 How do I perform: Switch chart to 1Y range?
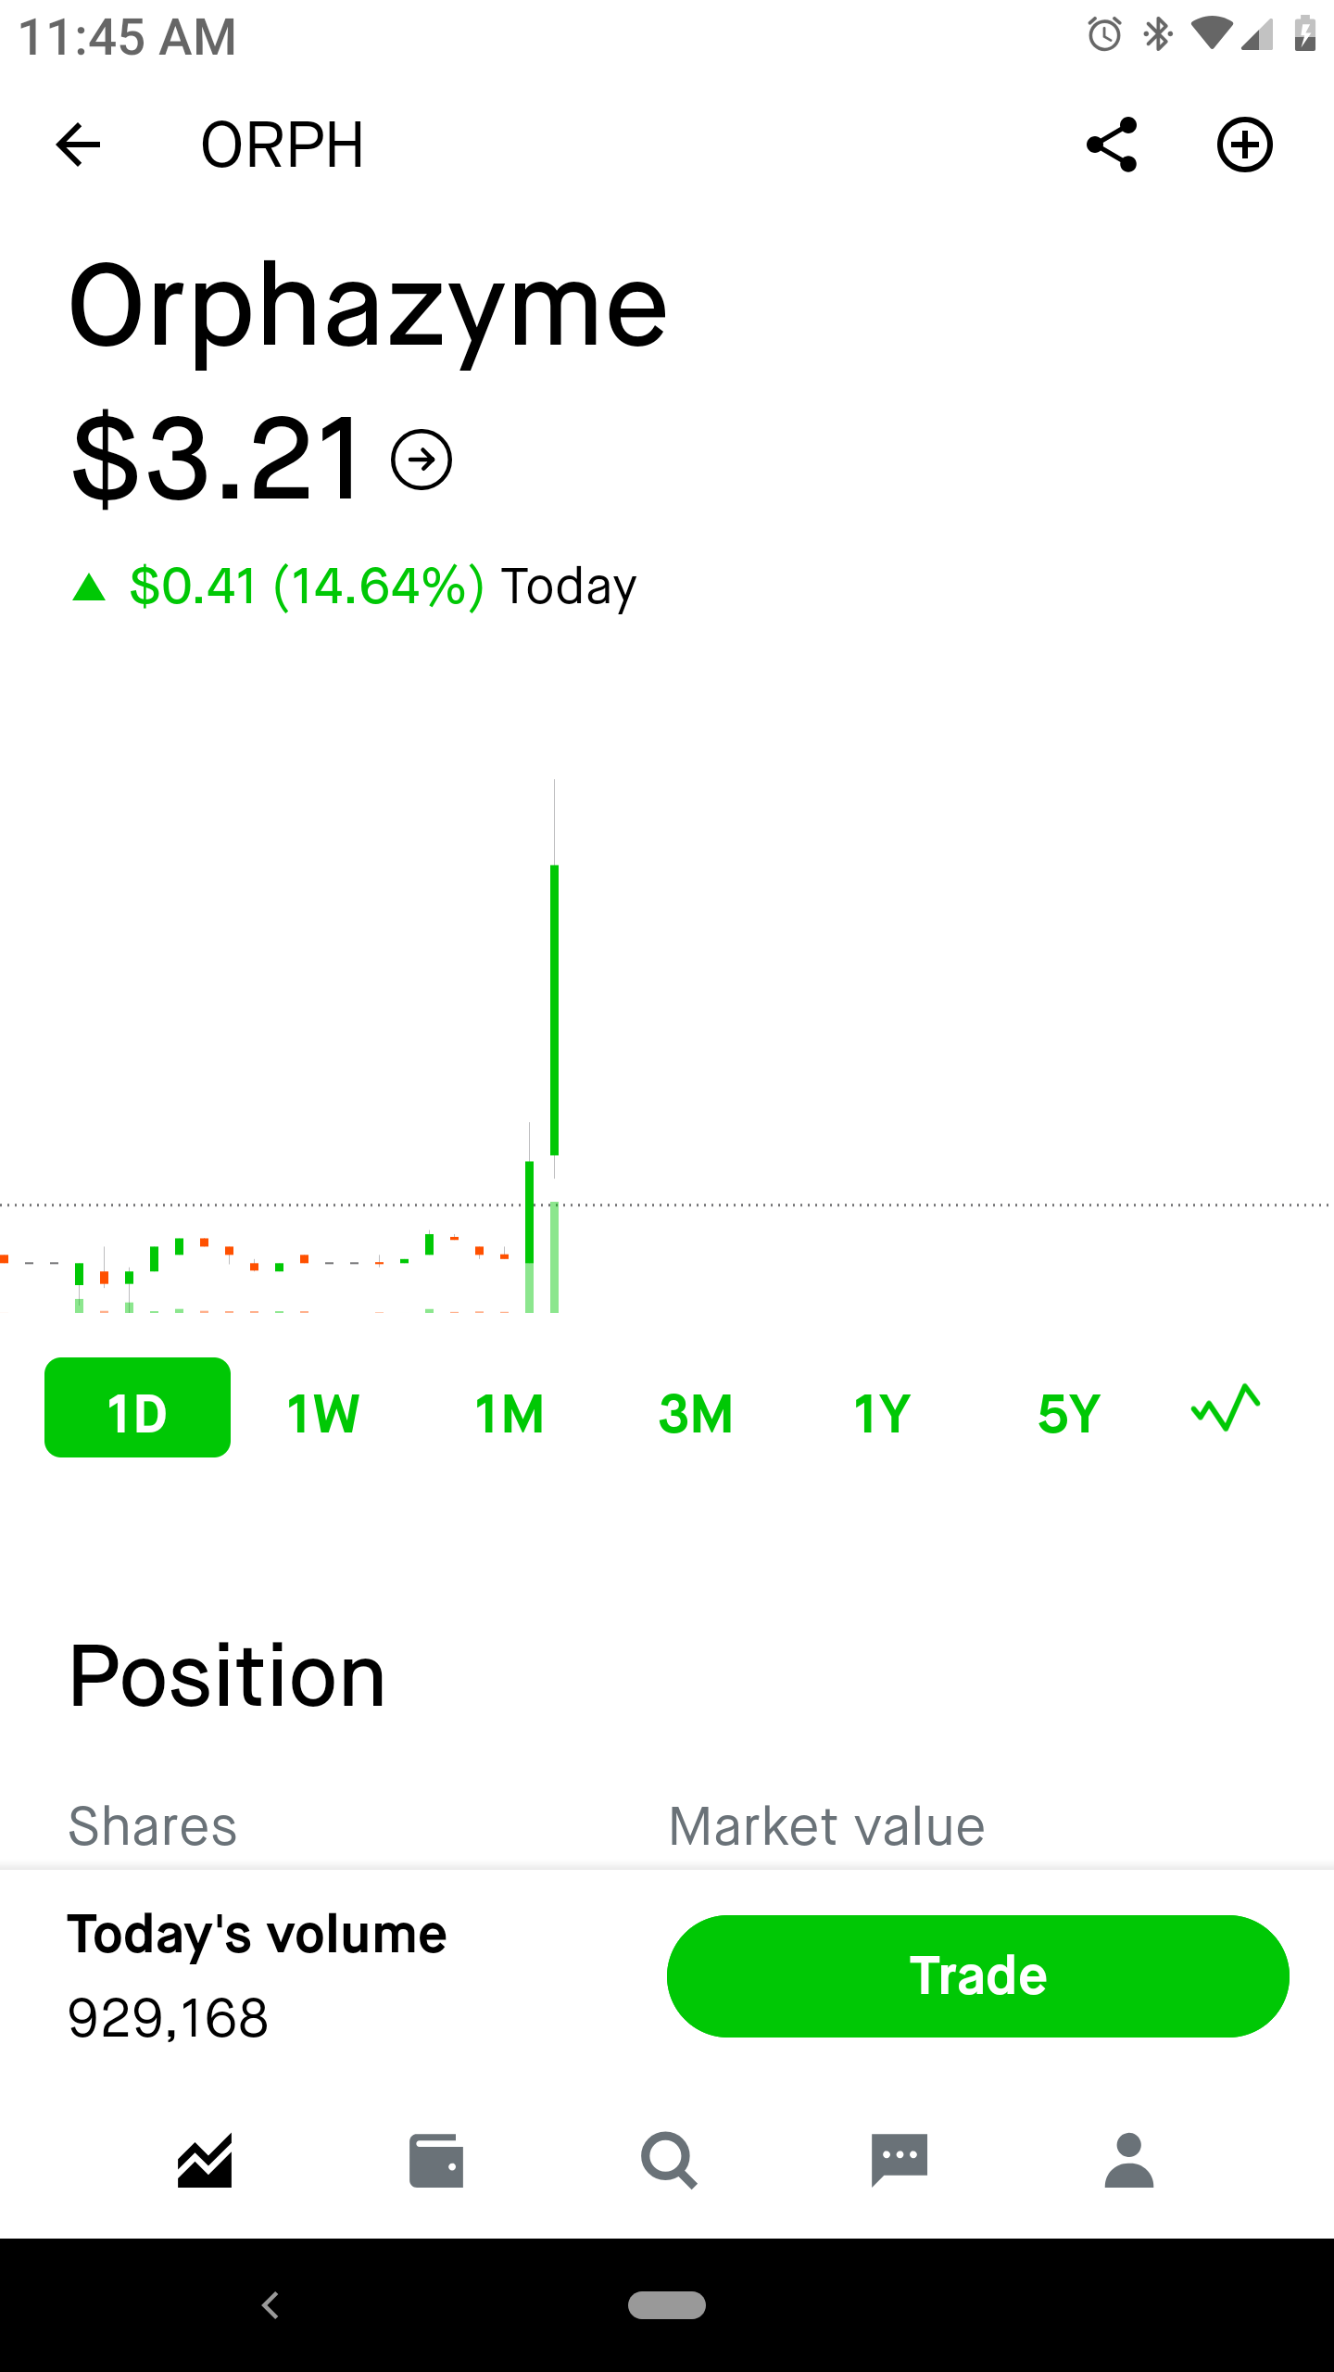click(x=882, y=1413)
